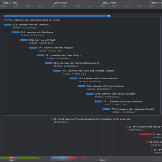The height and width of the screenshot is (162, 162).
Task: Click the label '79.2. Interview with MacQueen'
Action: 37,32
